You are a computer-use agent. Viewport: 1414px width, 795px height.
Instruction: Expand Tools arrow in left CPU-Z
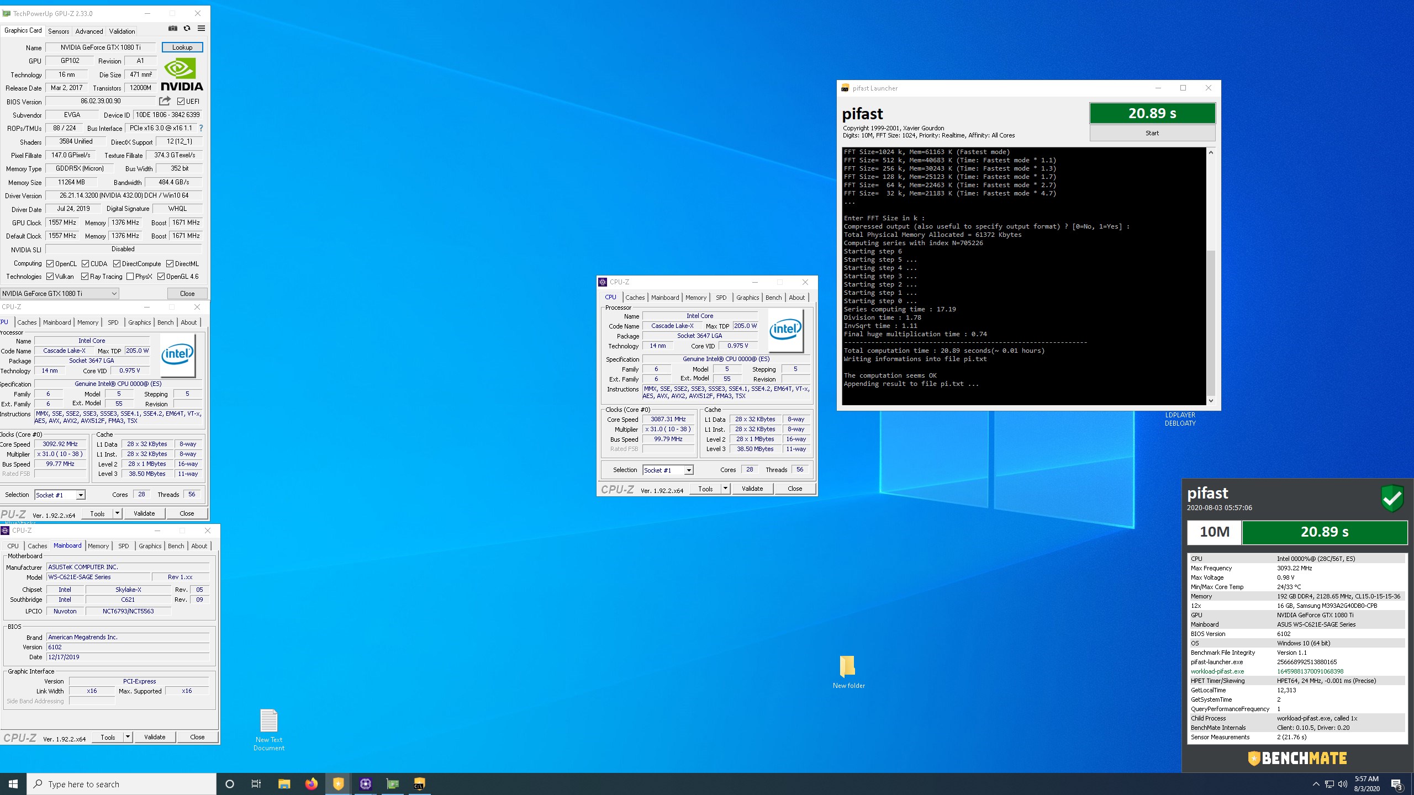coord(117,513)
